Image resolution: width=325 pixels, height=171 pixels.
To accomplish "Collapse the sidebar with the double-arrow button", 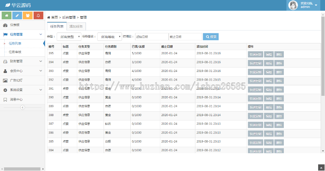I will pos(22,107).
